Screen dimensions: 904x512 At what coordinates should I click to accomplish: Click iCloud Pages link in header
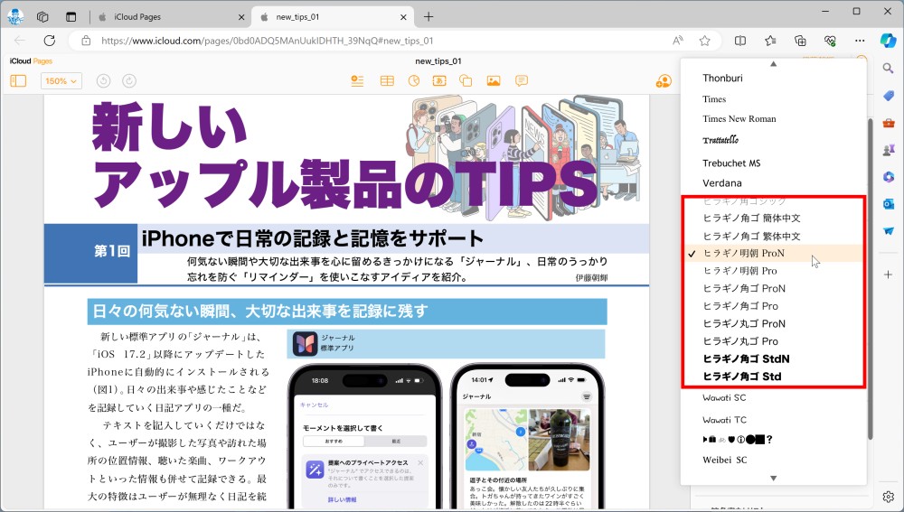coord(31,61)
